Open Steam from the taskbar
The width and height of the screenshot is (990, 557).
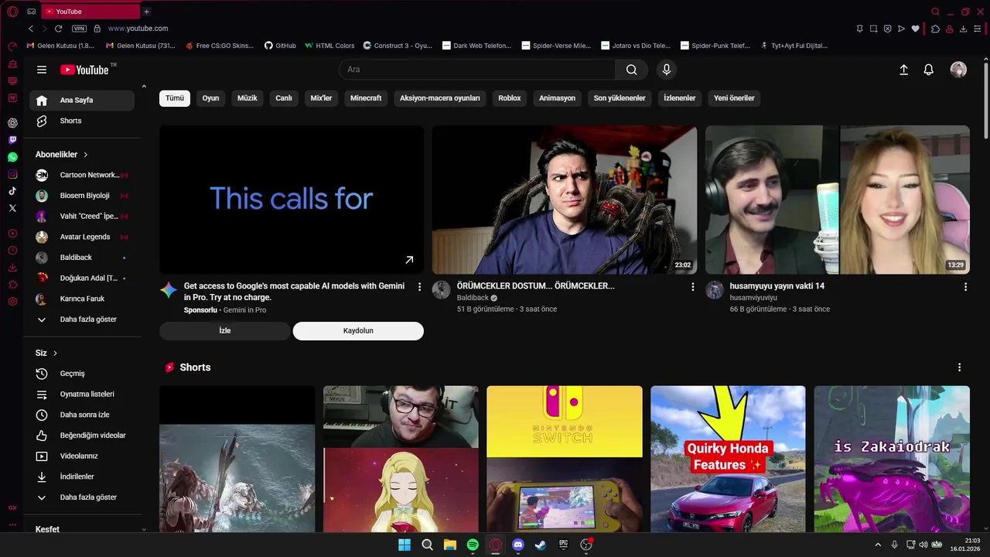[x=541, y=545]
